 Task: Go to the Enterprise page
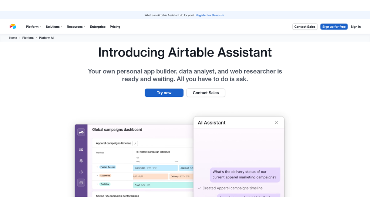pos(97,27)
